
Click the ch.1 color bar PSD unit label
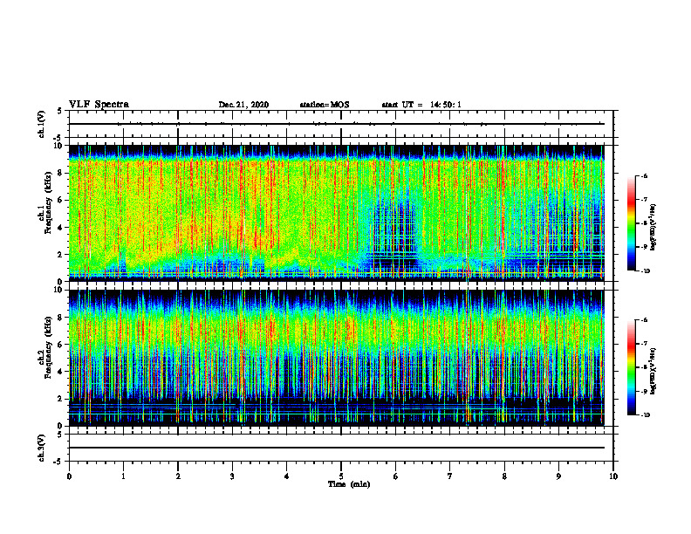653,227
